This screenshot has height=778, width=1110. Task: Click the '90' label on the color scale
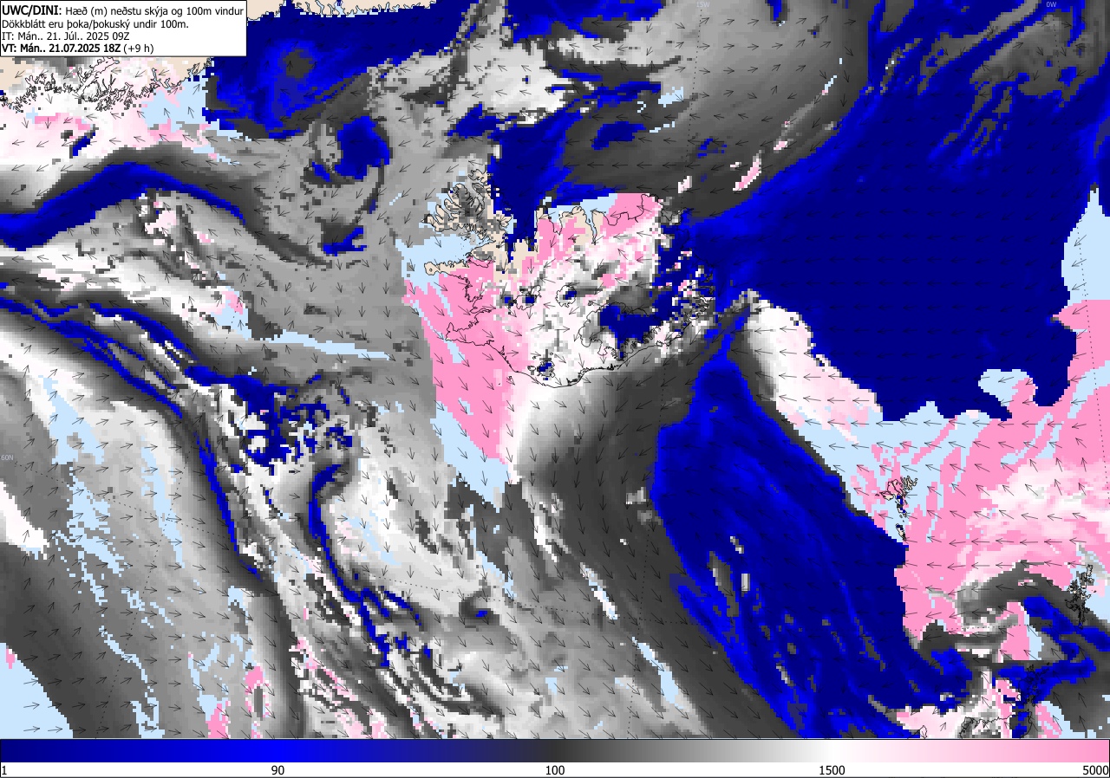click(x=277, y=770)
